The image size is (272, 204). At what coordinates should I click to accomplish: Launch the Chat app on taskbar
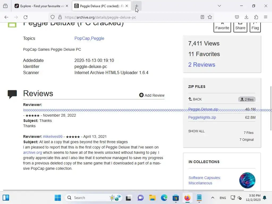coord(141,198)
